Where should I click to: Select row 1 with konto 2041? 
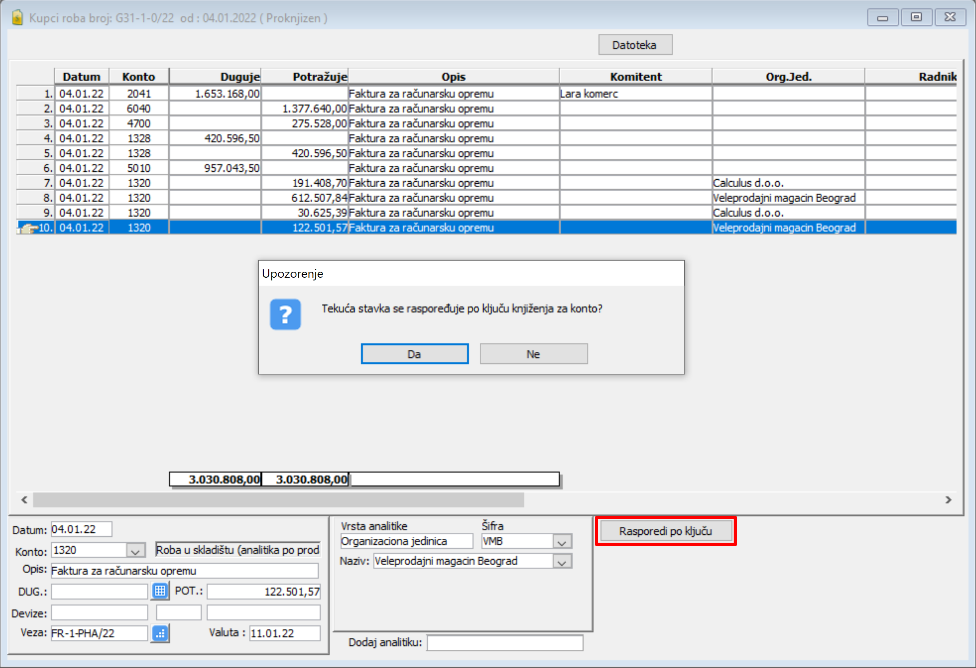pyautogui.click(x=138, y=94)
